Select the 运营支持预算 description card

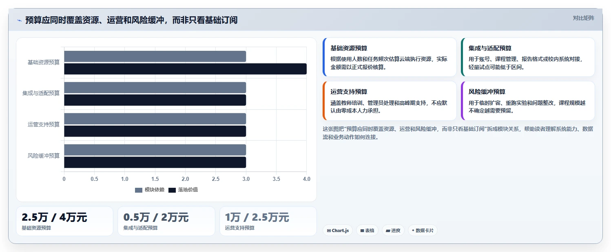coord(390,101)
